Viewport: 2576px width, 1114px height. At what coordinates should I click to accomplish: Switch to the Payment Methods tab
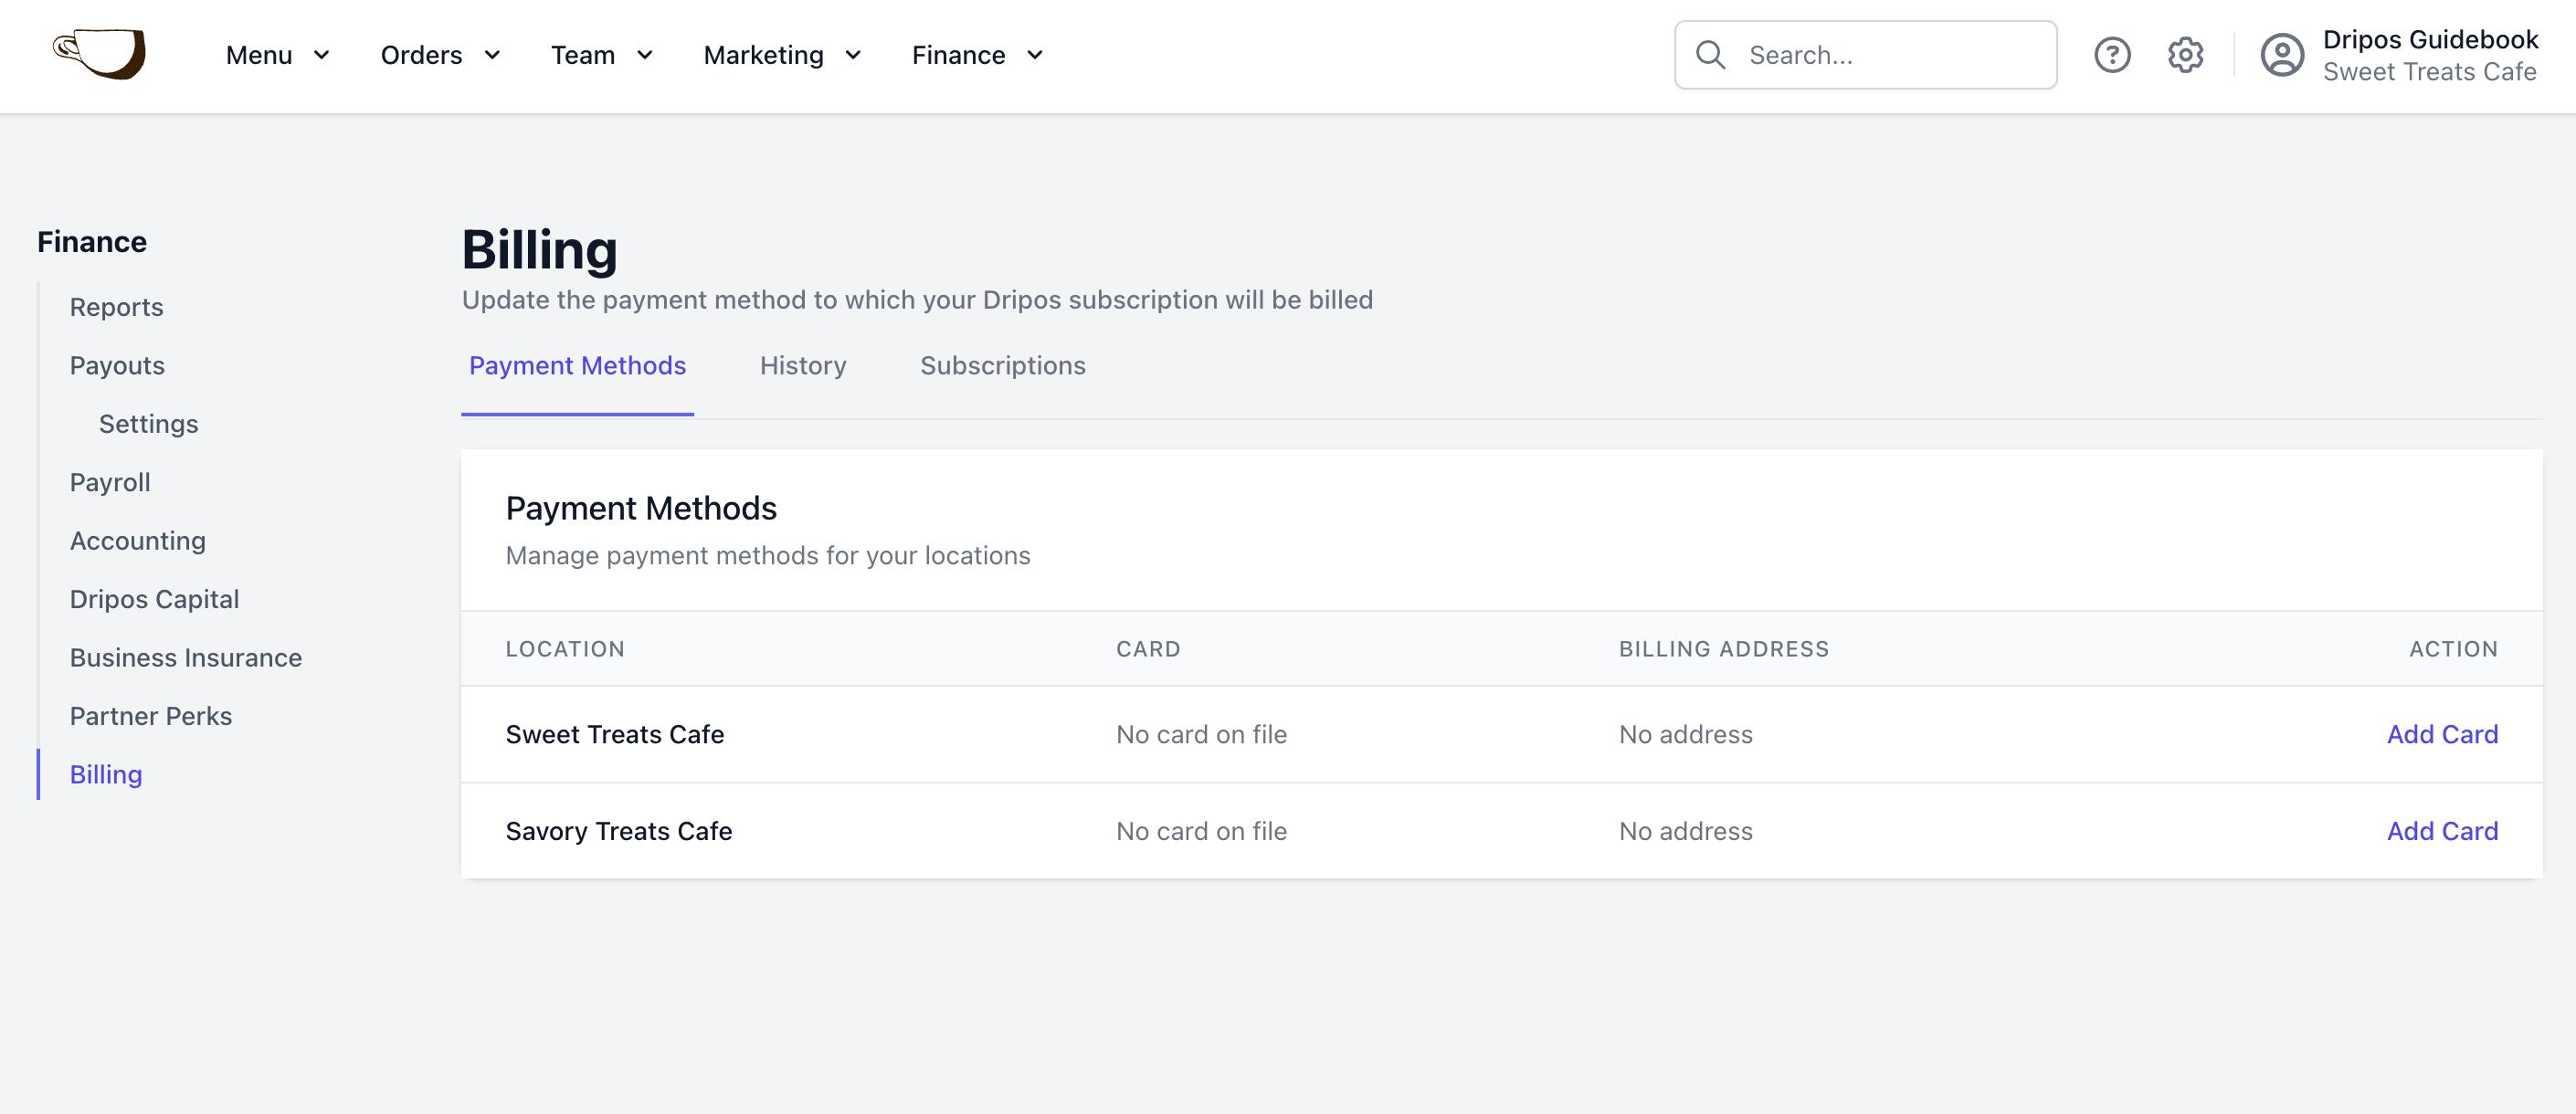pyautogui.click(x=577, y=366)
